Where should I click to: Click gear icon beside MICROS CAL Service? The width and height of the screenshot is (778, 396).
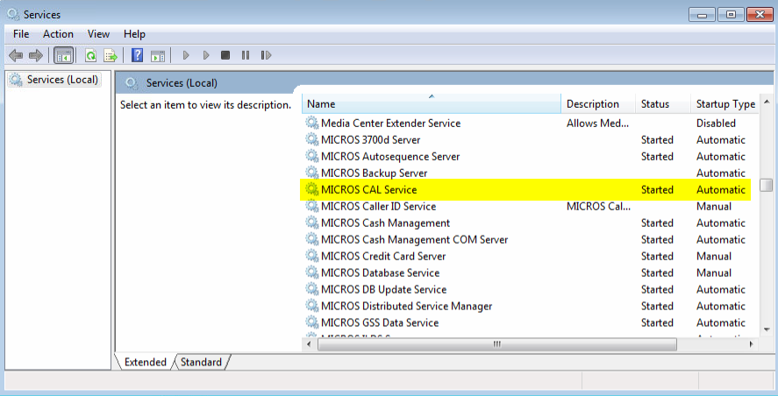312,189
